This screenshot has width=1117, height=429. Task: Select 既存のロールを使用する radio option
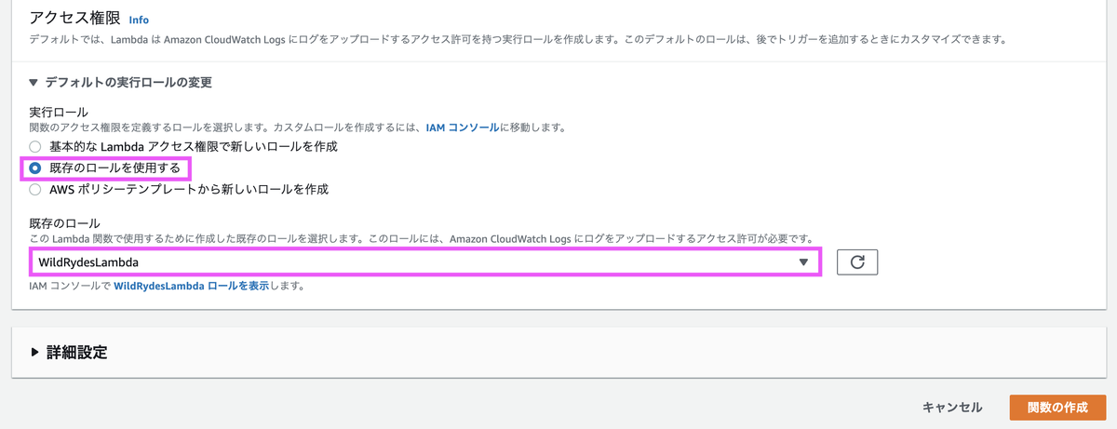(35, 168)
